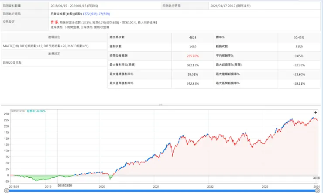323x193 pixels.
Task: Click the 進場設定 section header
Action: tap(54, 37)
